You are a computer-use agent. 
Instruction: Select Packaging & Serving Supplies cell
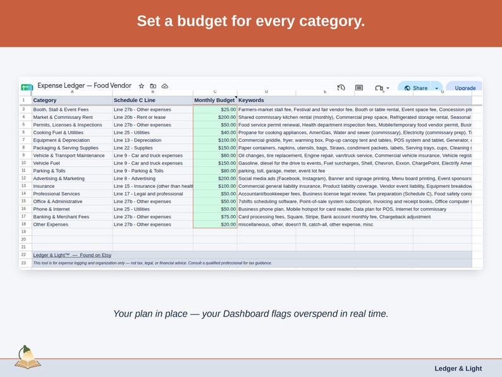pos(72,148)
